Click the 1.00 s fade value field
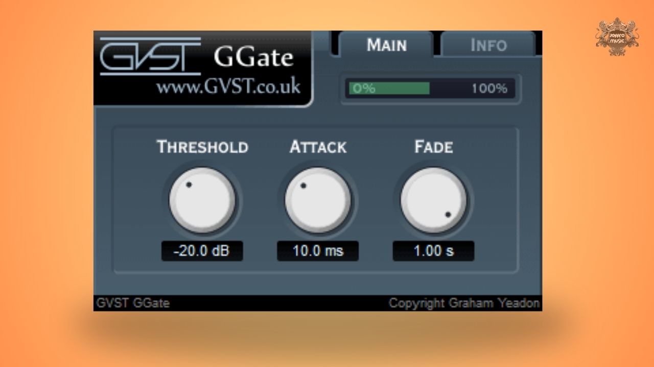The height and width of the screenshot is (367, 654). [433, 251]
